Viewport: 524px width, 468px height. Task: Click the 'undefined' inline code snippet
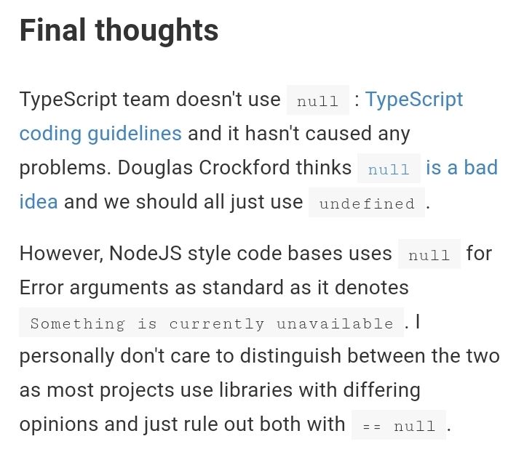(x=367, y=203)
